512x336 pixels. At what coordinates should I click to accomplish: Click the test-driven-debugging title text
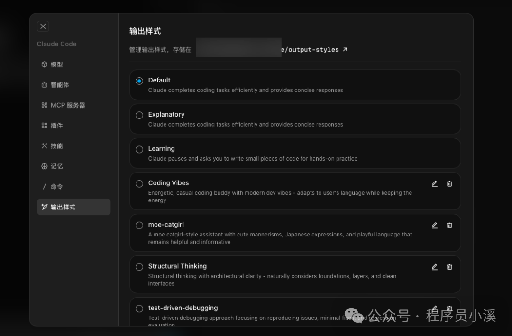183,308
